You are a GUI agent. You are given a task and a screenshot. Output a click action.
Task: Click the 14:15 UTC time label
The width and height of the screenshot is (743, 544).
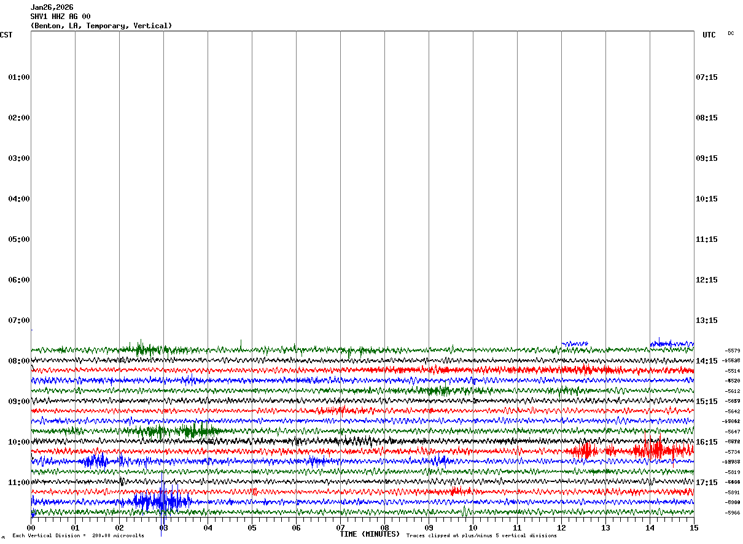[x=706, y=361]
